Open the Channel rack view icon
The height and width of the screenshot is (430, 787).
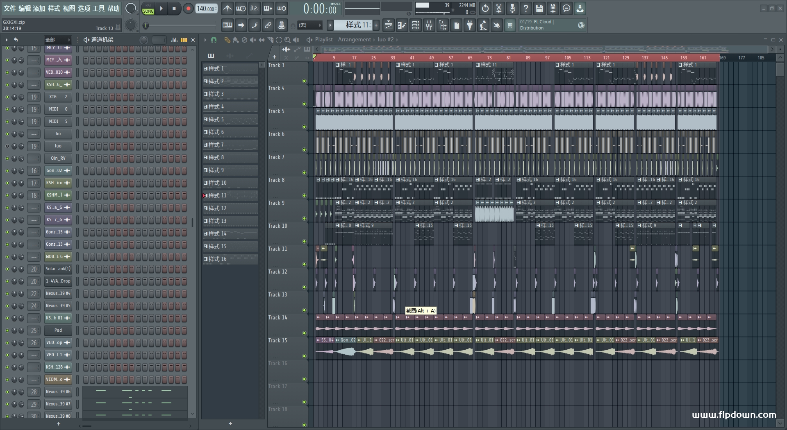(416, 25)
